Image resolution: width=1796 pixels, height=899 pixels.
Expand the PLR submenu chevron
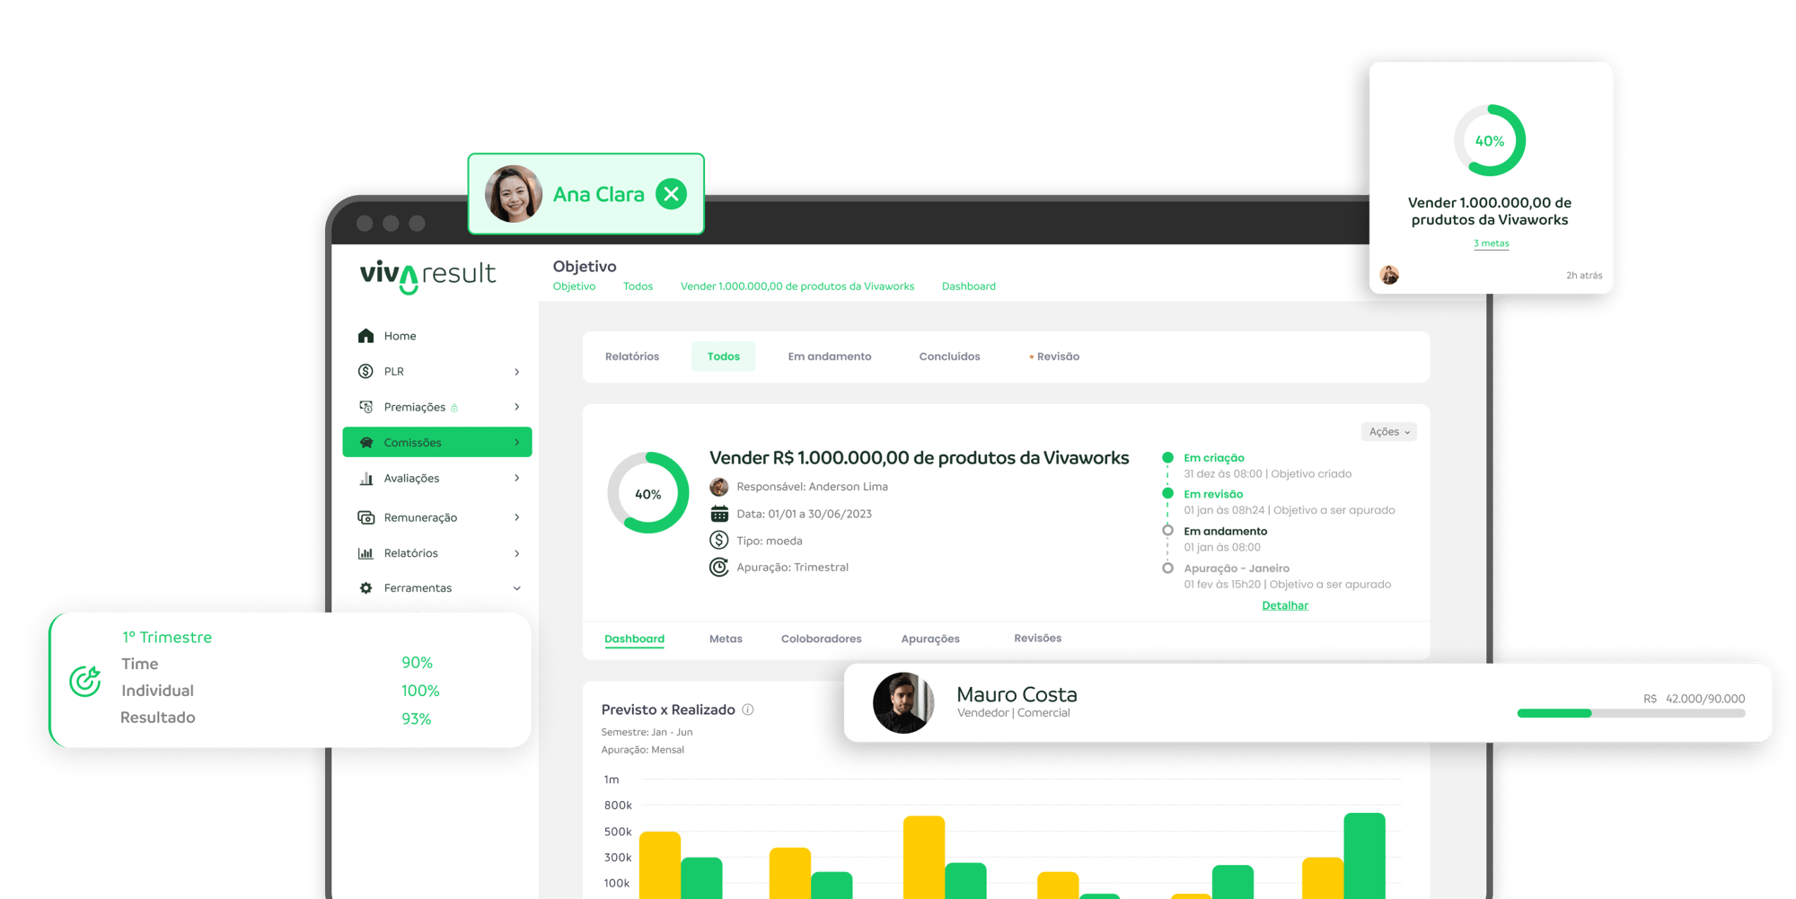pos(516,372)
